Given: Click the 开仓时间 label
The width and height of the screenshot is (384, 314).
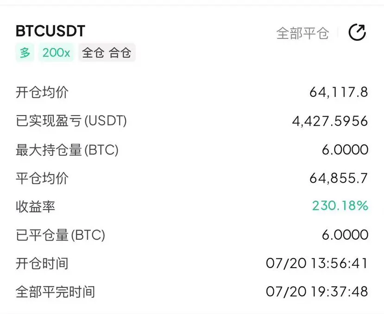Looking at the screenshot, I should [42, 263].
